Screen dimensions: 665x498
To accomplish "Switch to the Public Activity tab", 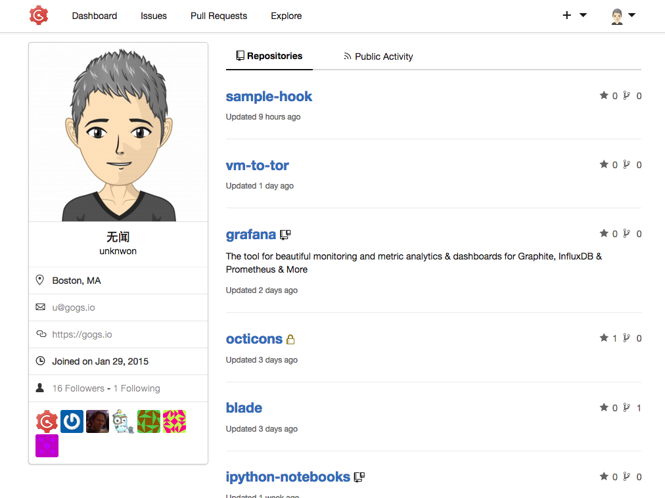I will pos(378,57).
